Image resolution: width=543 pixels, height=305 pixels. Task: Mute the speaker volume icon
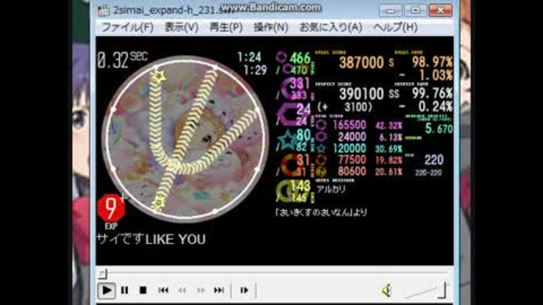(387, 290)
